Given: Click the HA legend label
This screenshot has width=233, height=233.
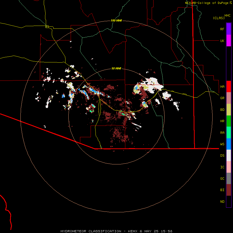Looking at the screenshot, I should click(222, 87).
